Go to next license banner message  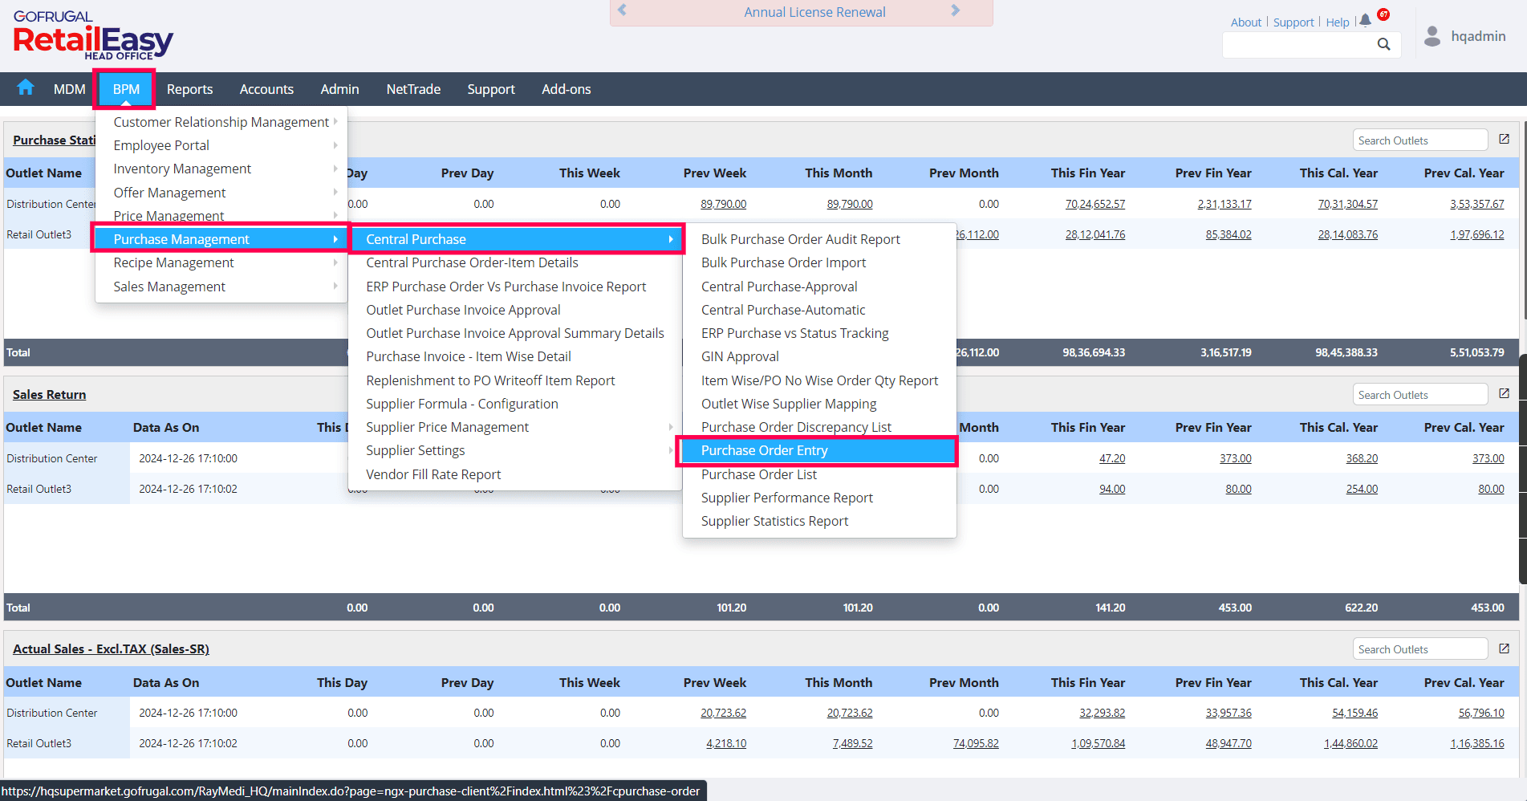(955, 11)
